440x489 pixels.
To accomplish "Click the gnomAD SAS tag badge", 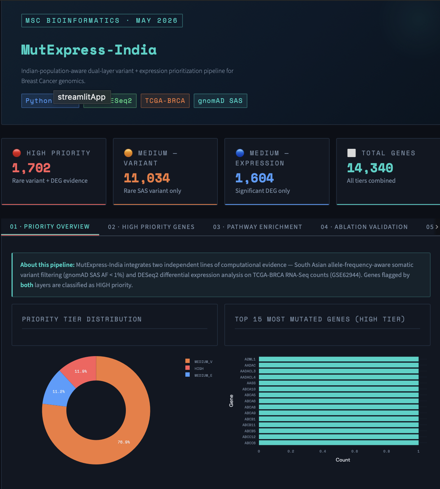I will pos(220,101).
